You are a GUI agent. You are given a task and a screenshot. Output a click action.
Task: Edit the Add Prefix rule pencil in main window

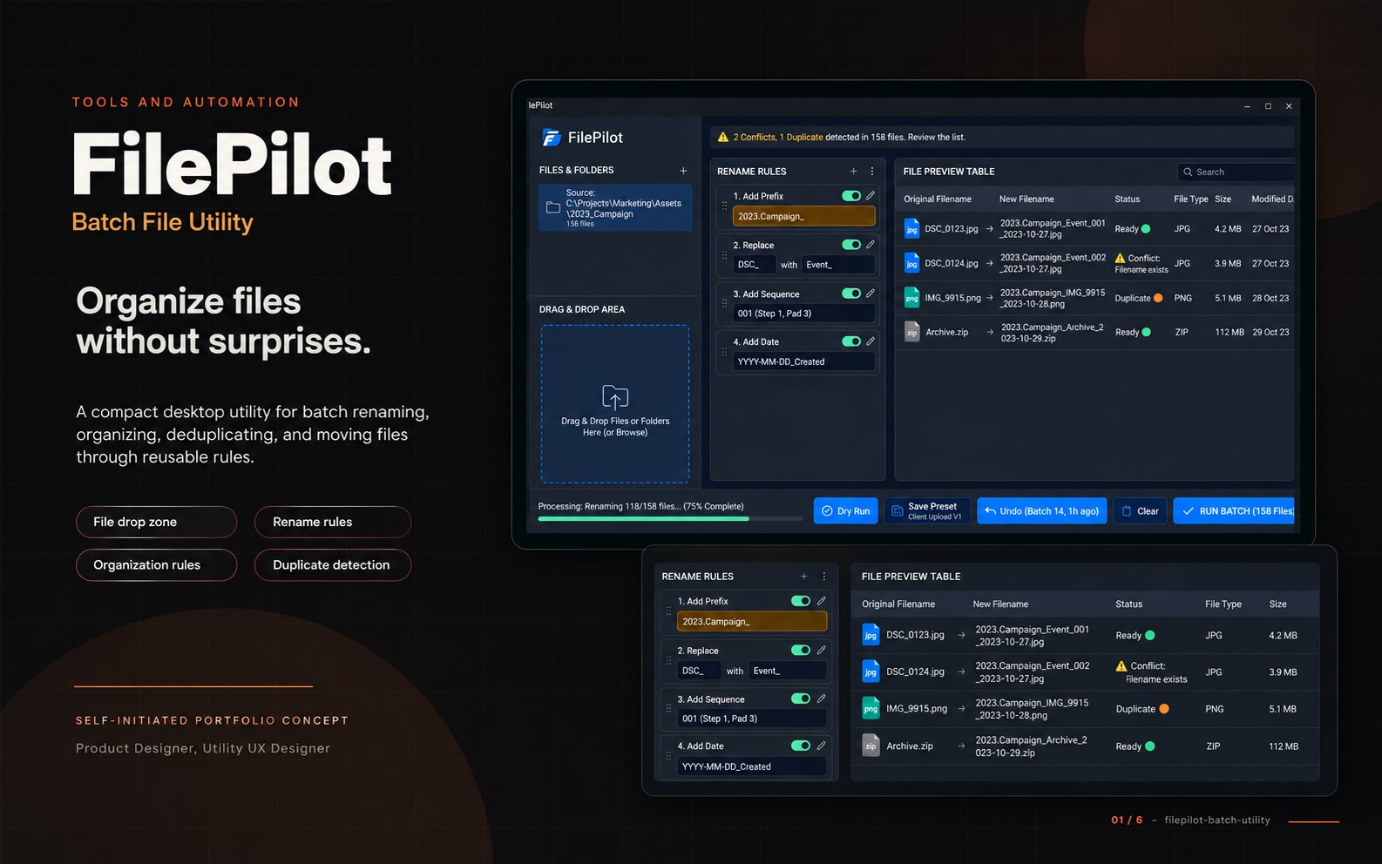(870, 196)
